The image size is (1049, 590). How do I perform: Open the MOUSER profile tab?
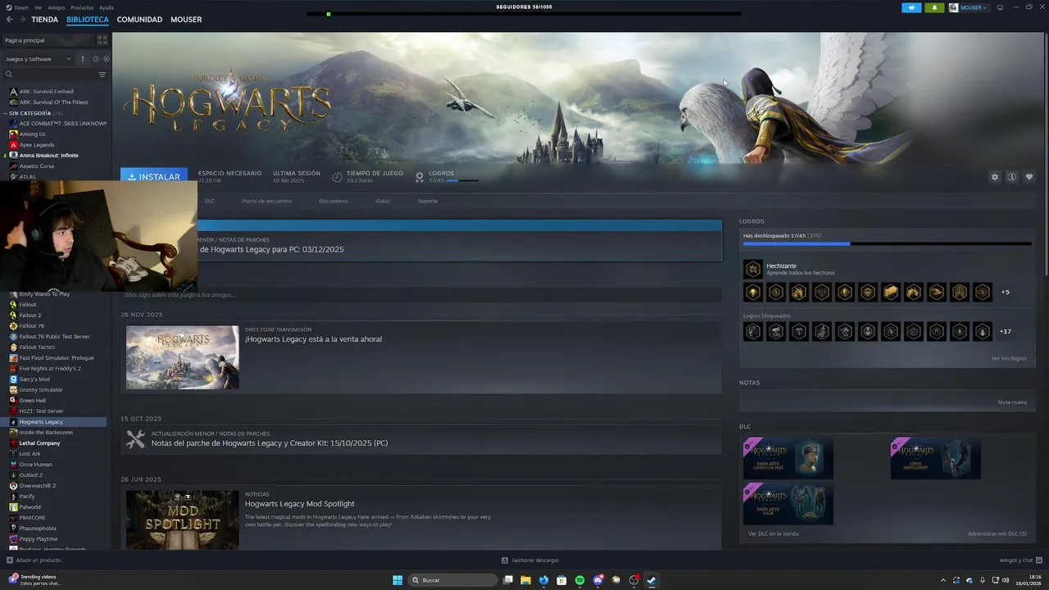pyautogui.click(x=186, y=20)
